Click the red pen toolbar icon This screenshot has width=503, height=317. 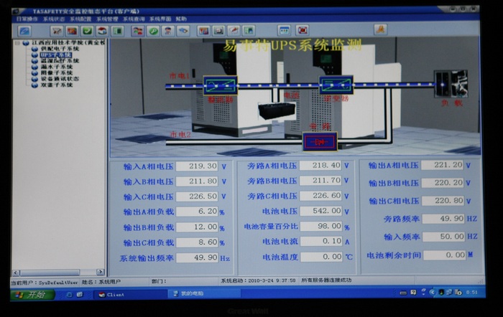pos(234,31)
